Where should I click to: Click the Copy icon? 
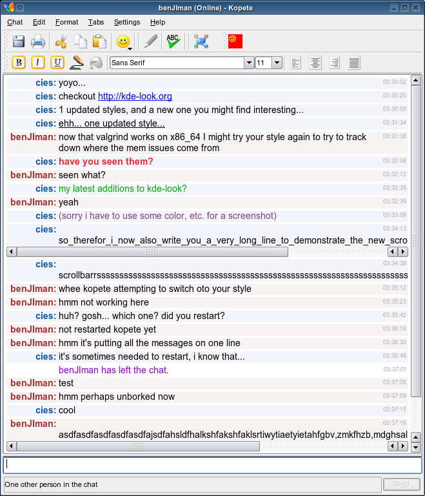81,41
